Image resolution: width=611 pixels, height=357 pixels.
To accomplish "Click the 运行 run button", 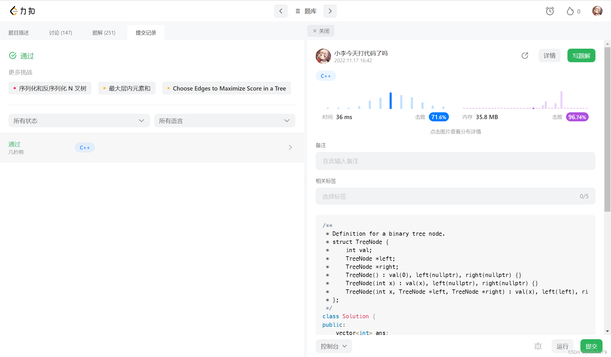I will click(x=562, y=346).
